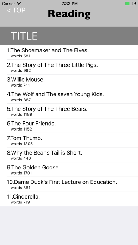This screenshot has height=245, width=138.
Task: Click the Reading page heading
Action: coord(69,14)
